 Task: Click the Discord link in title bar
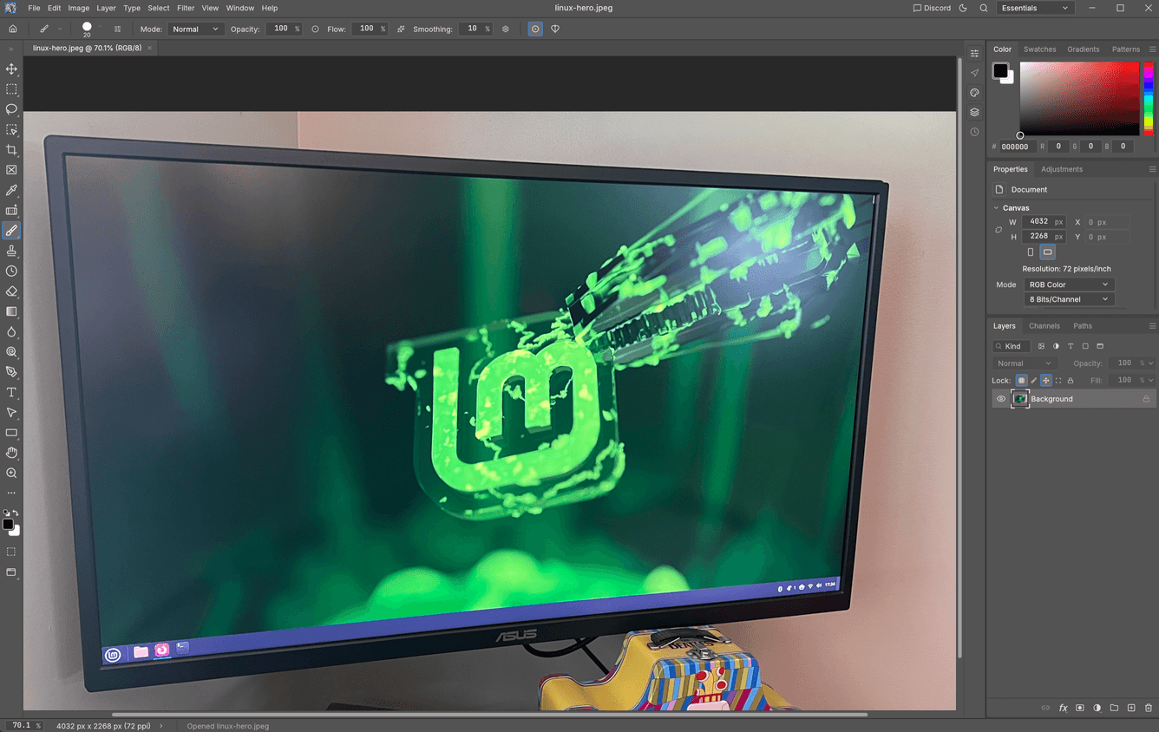932,8
